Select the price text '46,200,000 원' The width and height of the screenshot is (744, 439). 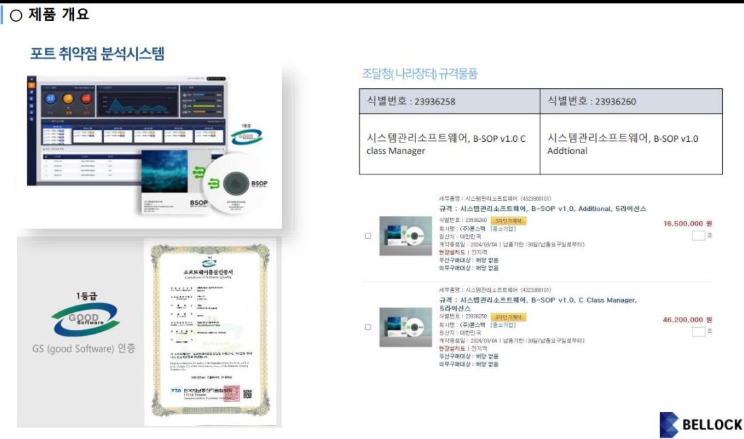coord(688,320)
